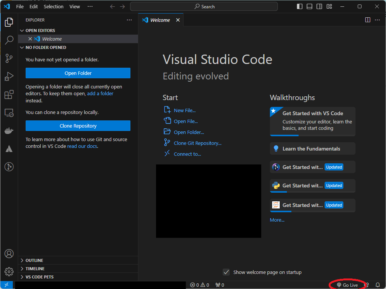Click More... under Walkthroughs

277,220
